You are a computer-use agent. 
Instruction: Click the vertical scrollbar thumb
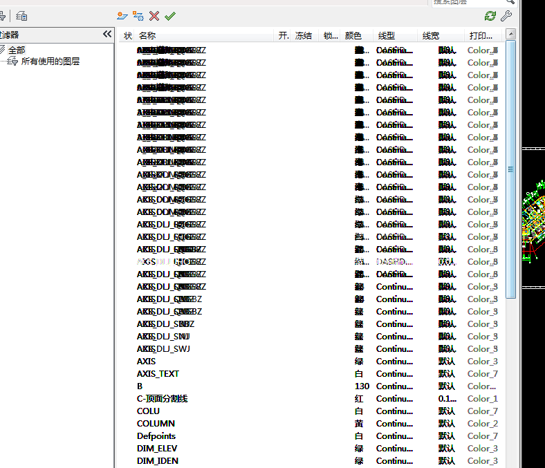[510, 169]
